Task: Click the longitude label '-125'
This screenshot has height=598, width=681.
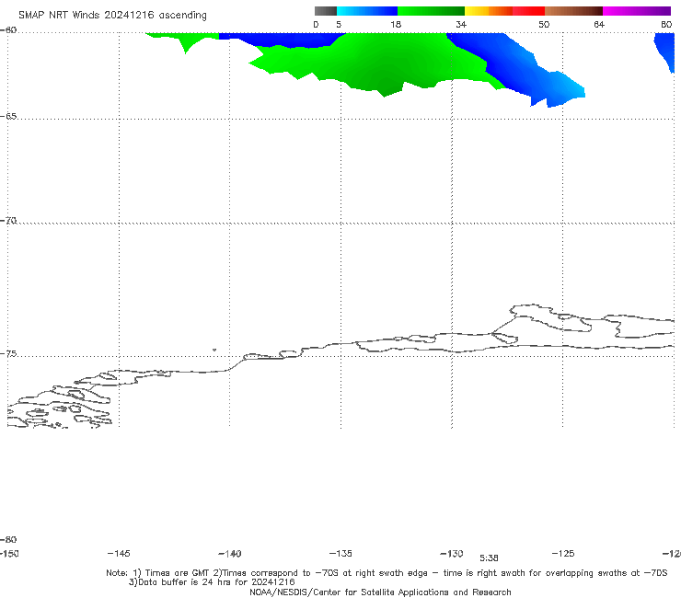Action: [563, 553]
